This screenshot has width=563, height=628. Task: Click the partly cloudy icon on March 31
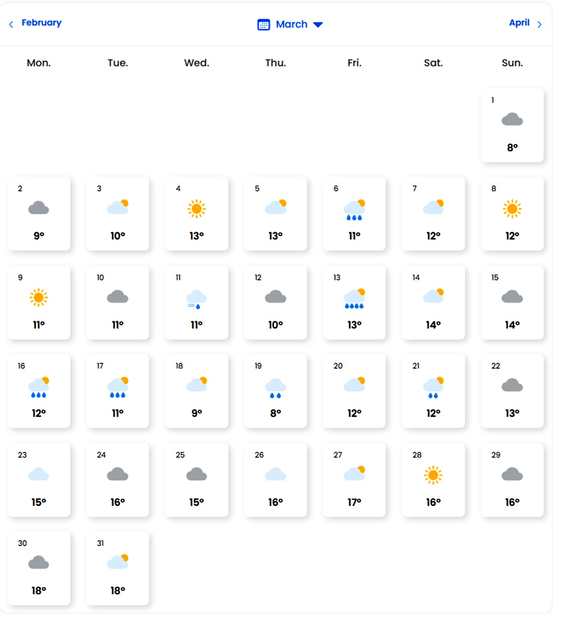[x=117, y=562]
